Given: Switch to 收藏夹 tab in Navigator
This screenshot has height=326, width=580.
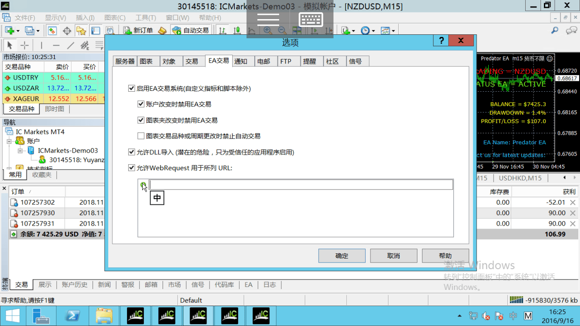Looking at the screenshot, I should point(41,175).
